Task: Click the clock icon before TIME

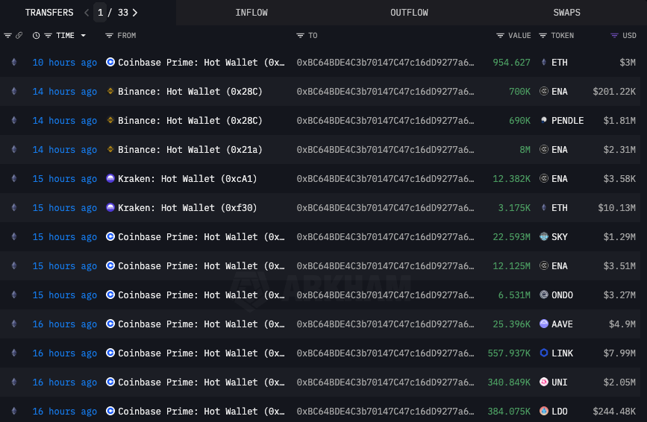Action: point(36,36)
